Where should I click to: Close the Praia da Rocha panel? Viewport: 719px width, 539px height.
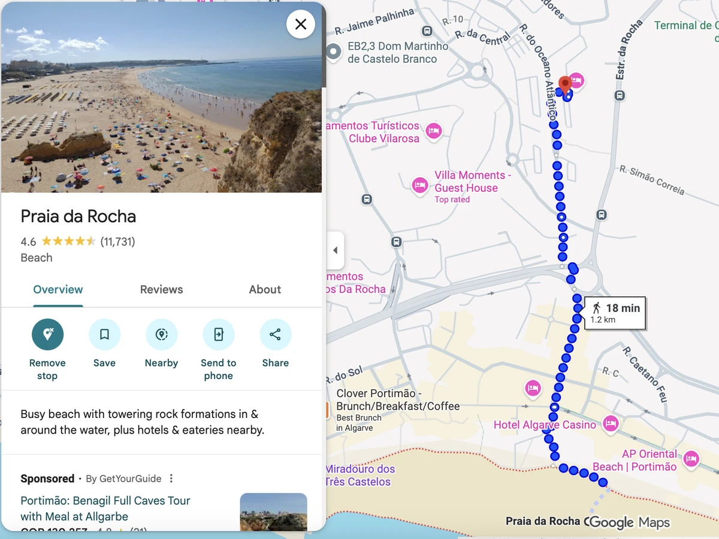[x=301, y=24]
